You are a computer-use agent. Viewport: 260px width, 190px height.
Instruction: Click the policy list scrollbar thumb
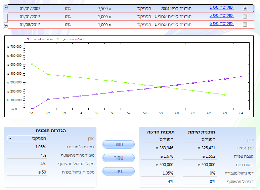point(6,18)
